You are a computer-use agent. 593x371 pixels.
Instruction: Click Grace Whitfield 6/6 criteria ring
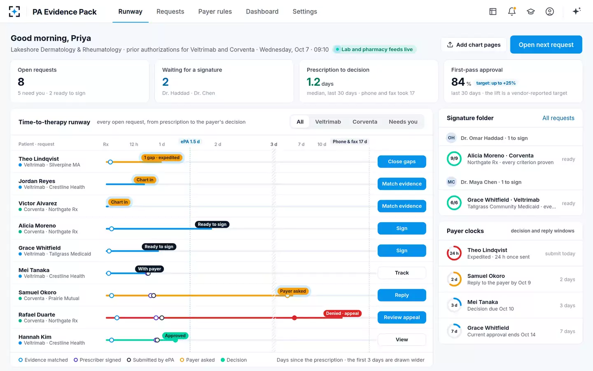[454, 203]
